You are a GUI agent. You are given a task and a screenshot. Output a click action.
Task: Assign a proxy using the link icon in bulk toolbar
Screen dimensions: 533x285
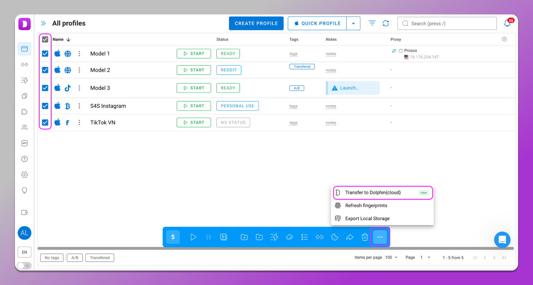[319, 237]
